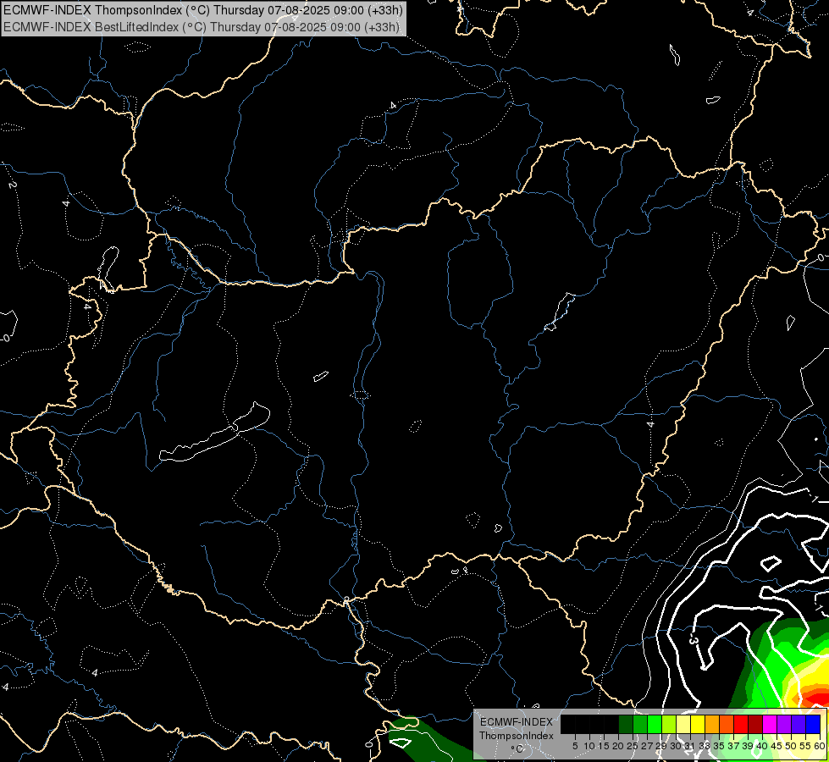Select the purple 45–50 legend swatch

pyautogui.click(x=784, y=724)
